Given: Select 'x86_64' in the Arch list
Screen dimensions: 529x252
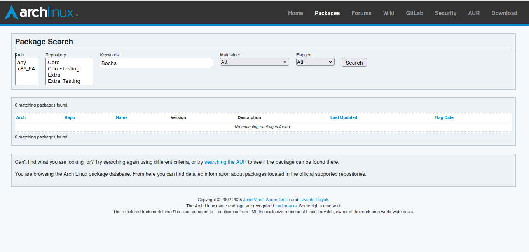Looking at the screenshot, I should 26,69.
